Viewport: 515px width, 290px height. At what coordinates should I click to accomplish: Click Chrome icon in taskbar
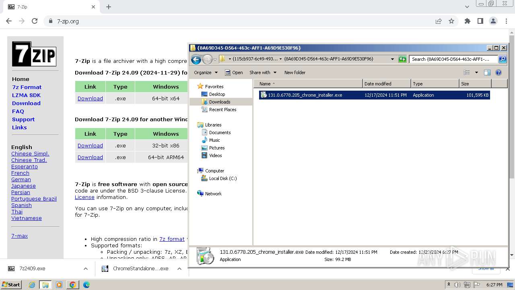[x=73, y=285]
